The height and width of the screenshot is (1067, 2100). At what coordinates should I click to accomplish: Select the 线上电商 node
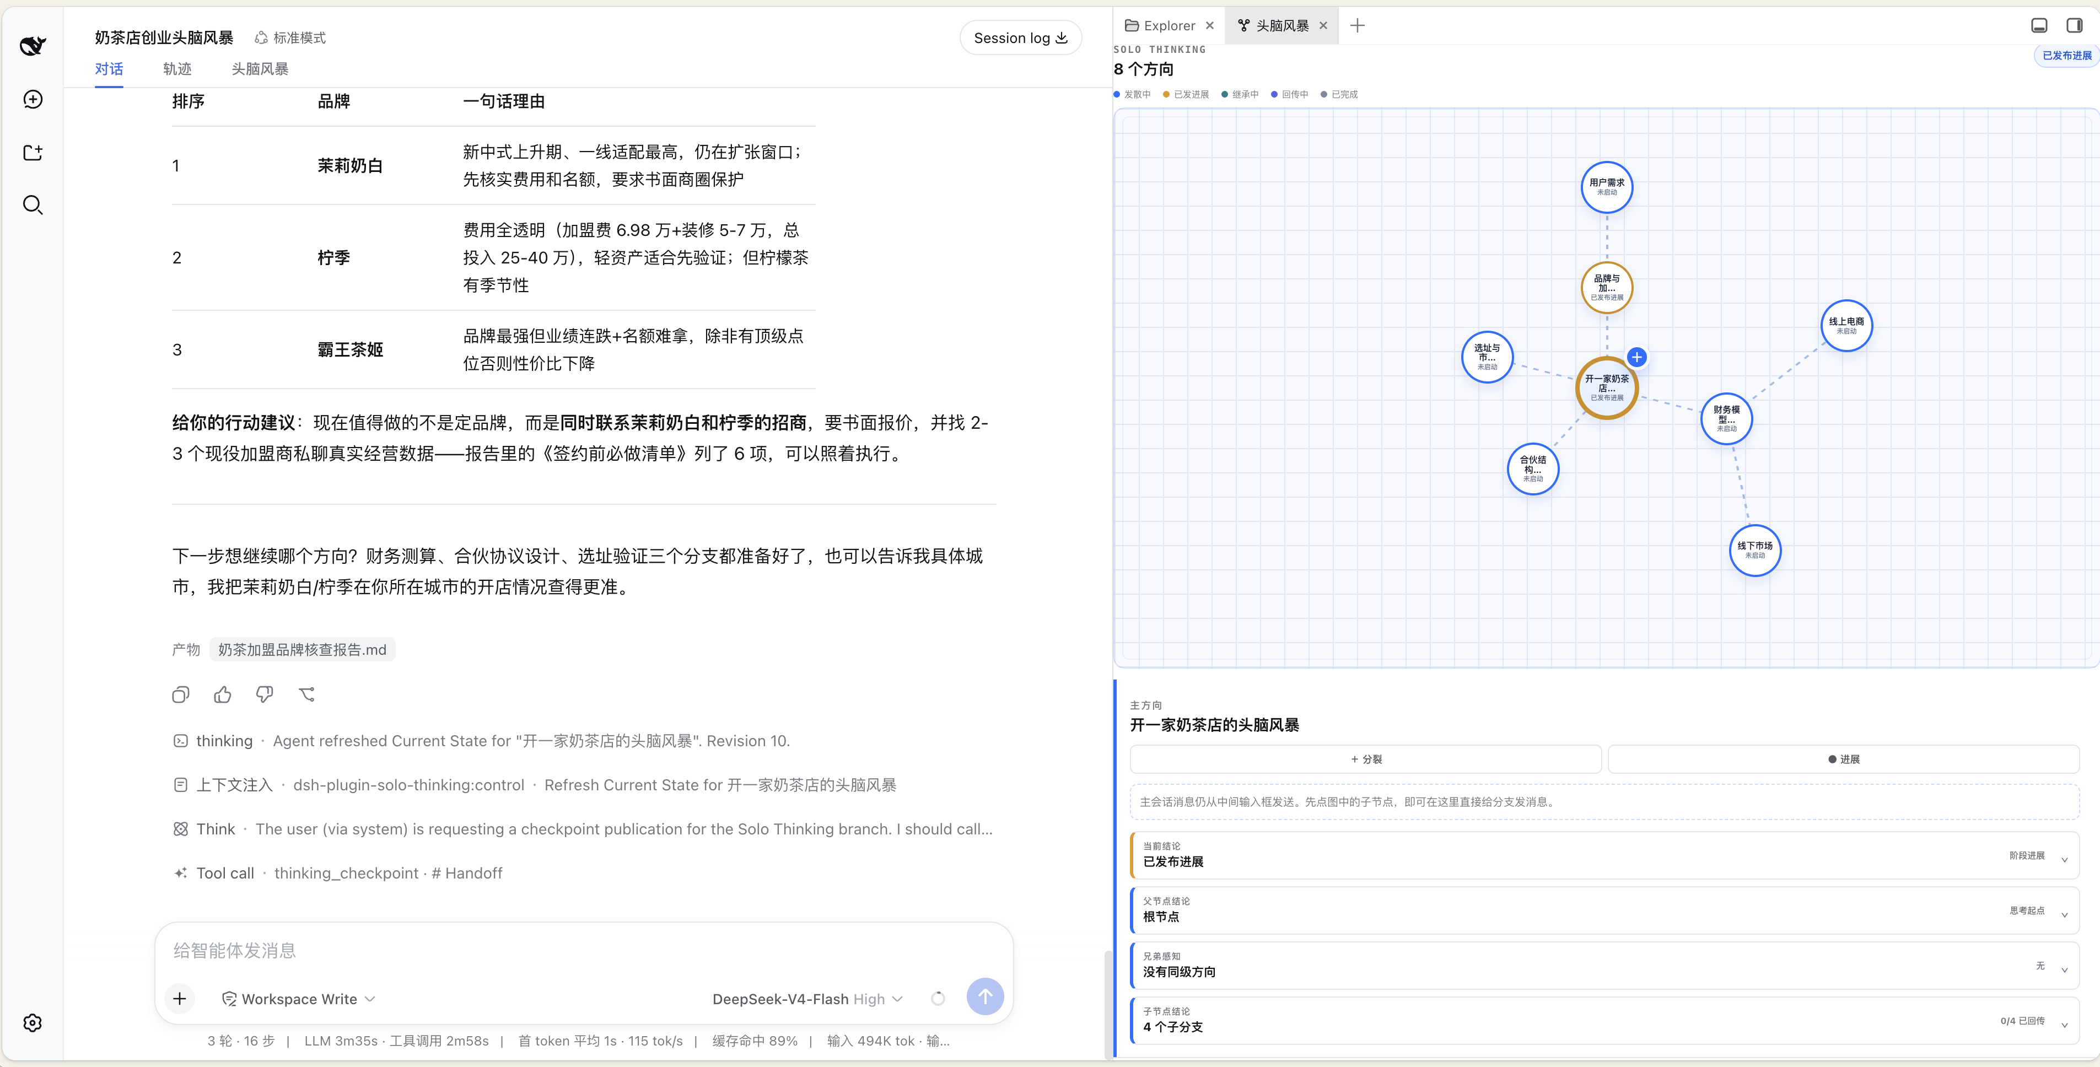pos(1846,326)
